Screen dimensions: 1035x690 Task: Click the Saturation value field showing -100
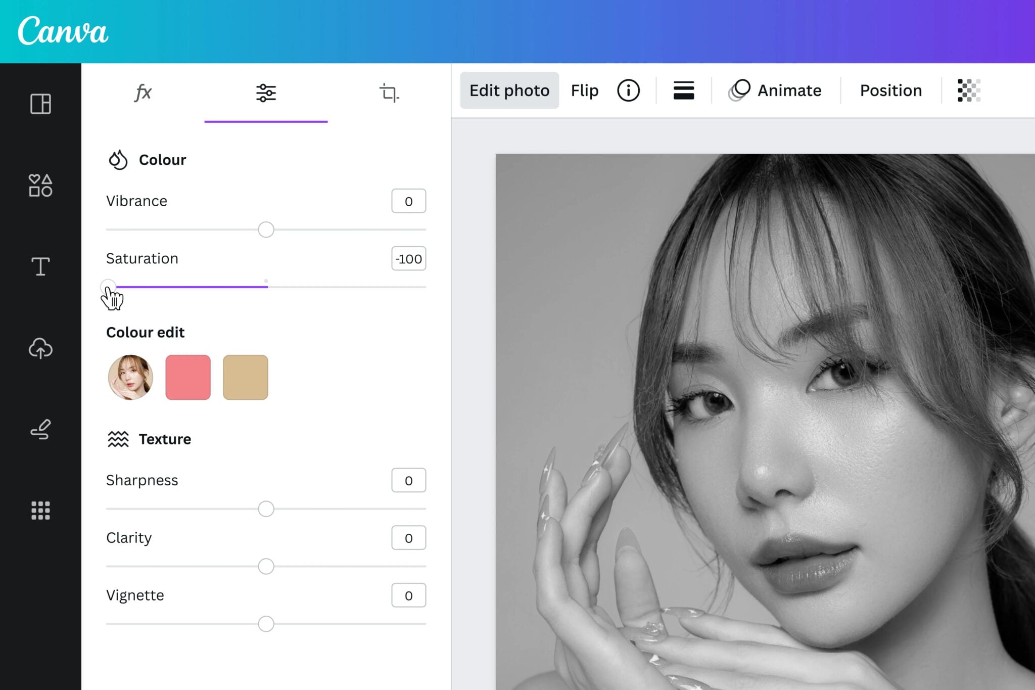(x=408, y=258)
